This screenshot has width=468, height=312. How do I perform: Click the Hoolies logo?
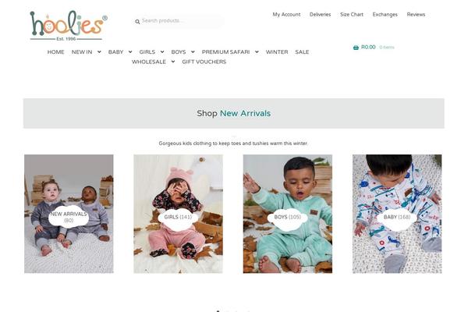pyautogui.click(x=69, y=26)
